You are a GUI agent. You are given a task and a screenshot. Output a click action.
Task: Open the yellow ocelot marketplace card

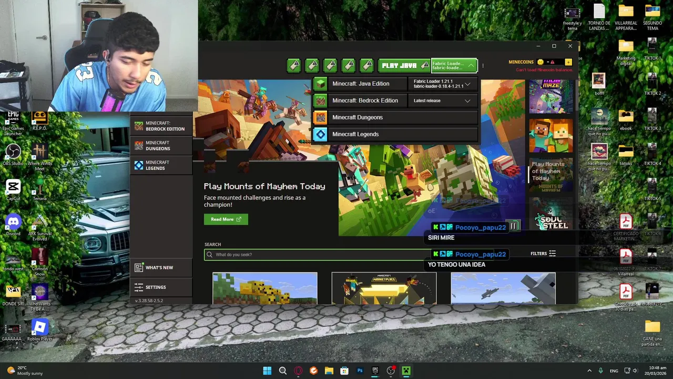pos(265,288)
